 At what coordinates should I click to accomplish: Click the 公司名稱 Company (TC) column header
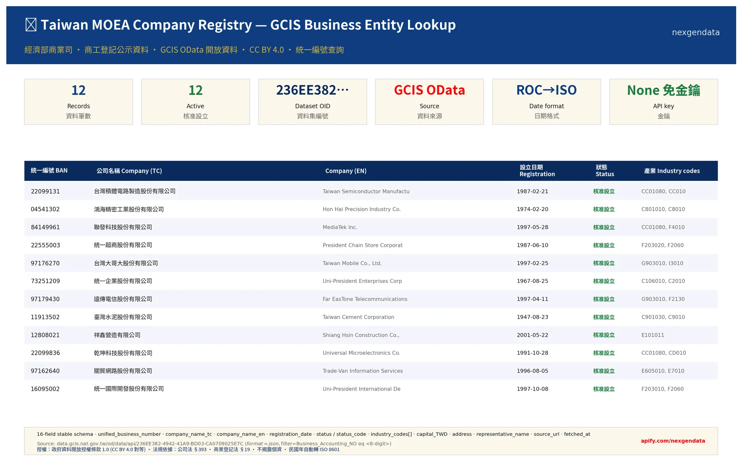[129, 171]
